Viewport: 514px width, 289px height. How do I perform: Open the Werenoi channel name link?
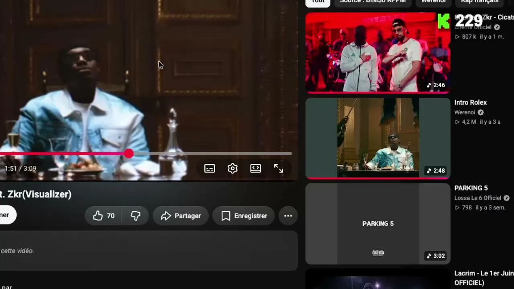coord(465,112)
